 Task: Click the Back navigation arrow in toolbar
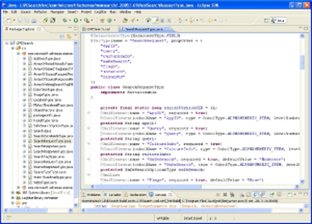tap(211, 20)
